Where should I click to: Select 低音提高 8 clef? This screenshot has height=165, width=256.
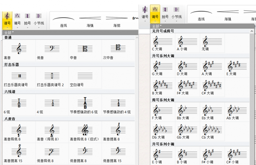(x=85, y=154)
